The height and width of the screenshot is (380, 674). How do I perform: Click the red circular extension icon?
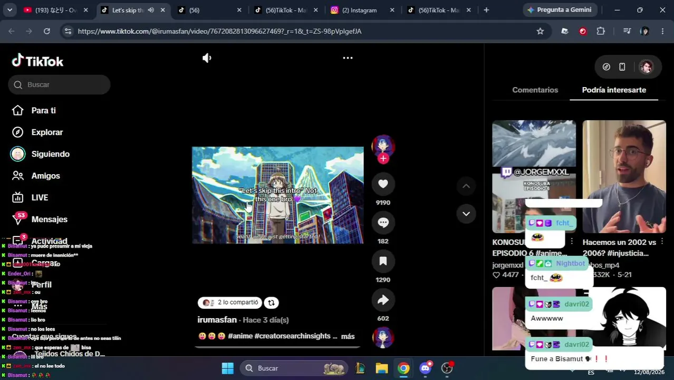[583, 31]
